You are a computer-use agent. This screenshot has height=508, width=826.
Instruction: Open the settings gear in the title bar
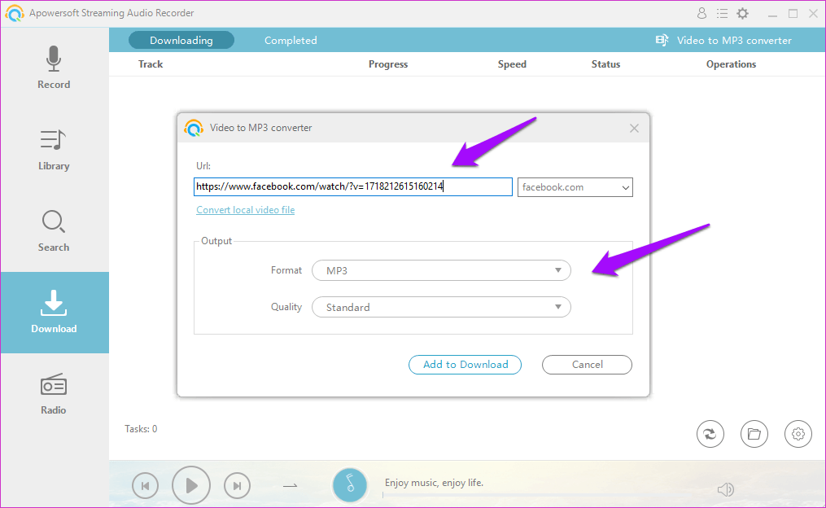742,13
